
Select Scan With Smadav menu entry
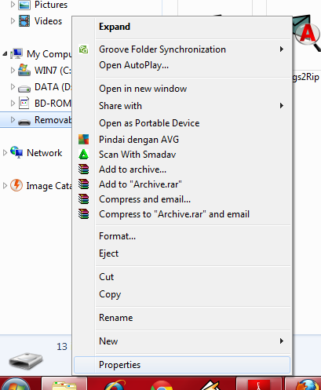[x=182, y=155]
